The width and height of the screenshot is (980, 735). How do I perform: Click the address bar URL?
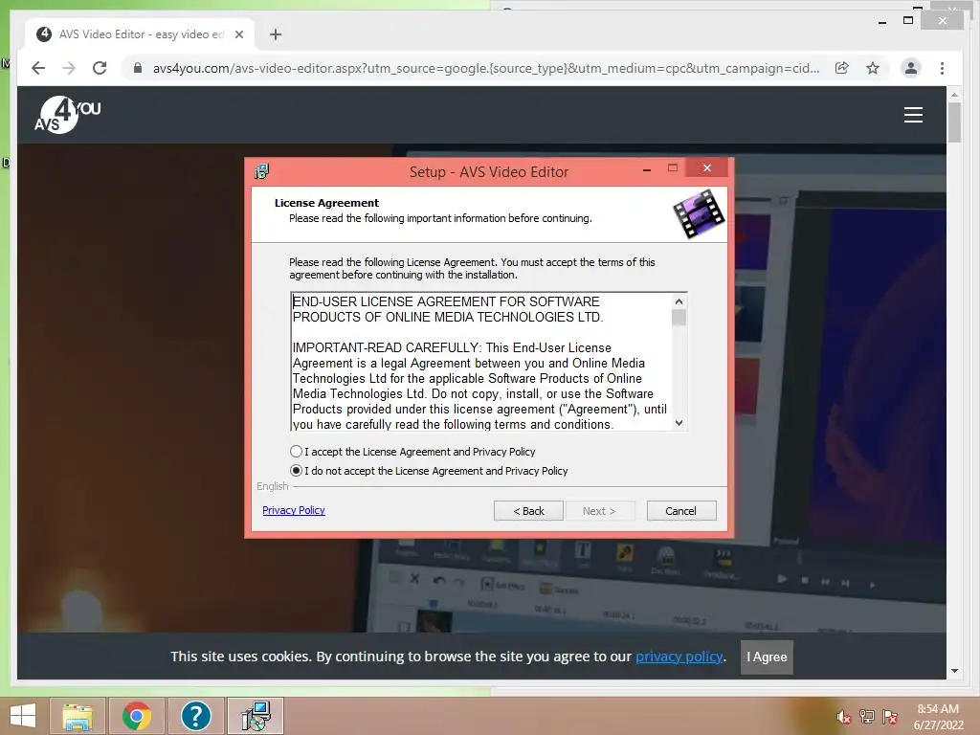(x=486, y=68)
